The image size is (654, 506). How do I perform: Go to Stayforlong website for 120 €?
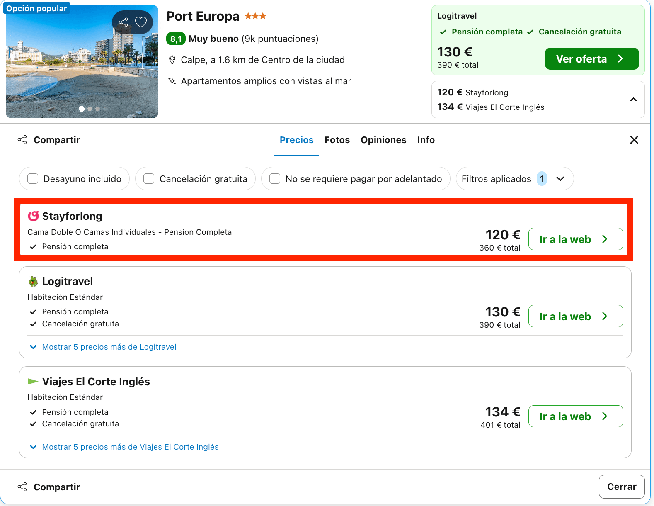[575, 239]
